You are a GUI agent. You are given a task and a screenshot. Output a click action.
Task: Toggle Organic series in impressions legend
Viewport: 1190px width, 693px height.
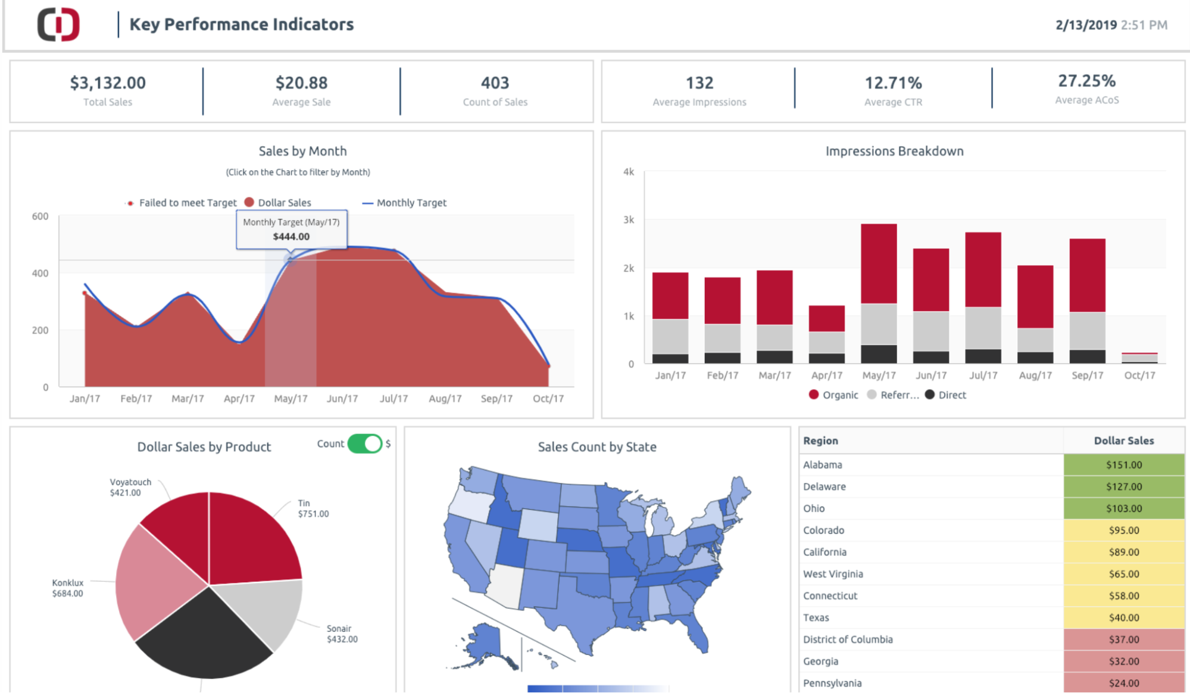(833, 395)
